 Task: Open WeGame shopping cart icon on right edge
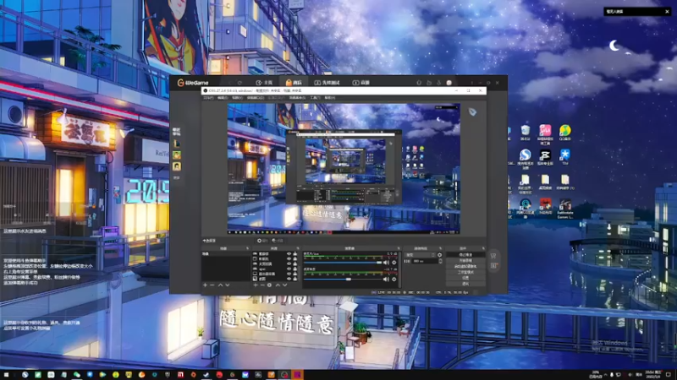(493, 256)
